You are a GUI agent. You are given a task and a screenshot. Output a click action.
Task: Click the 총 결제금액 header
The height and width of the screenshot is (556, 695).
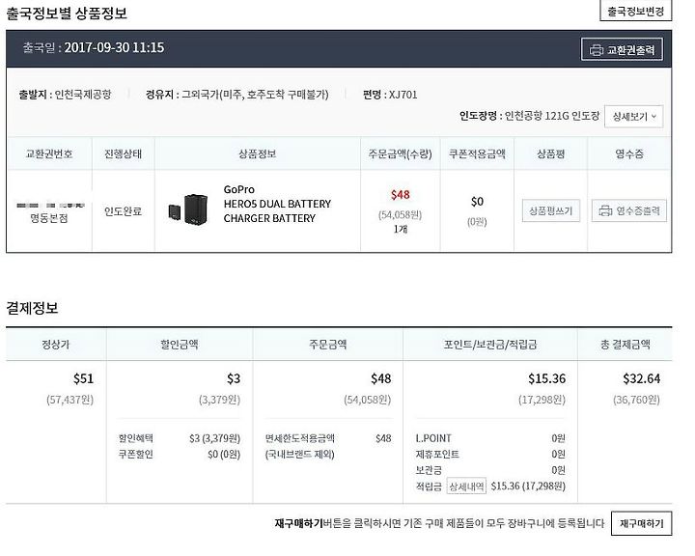pos(625,344)
